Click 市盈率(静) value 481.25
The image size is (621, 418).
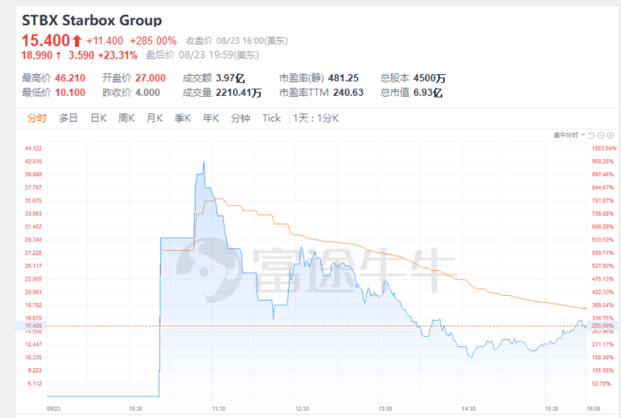point(343,78)
